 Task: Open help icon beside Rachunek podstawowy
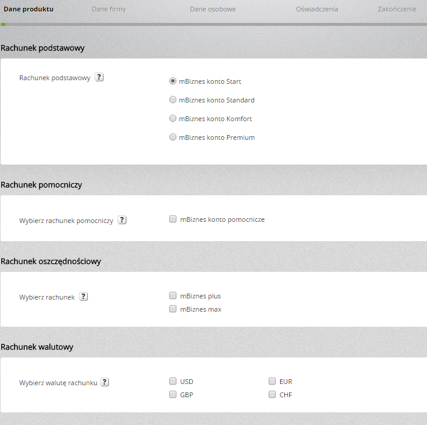[x=99, y=77]
